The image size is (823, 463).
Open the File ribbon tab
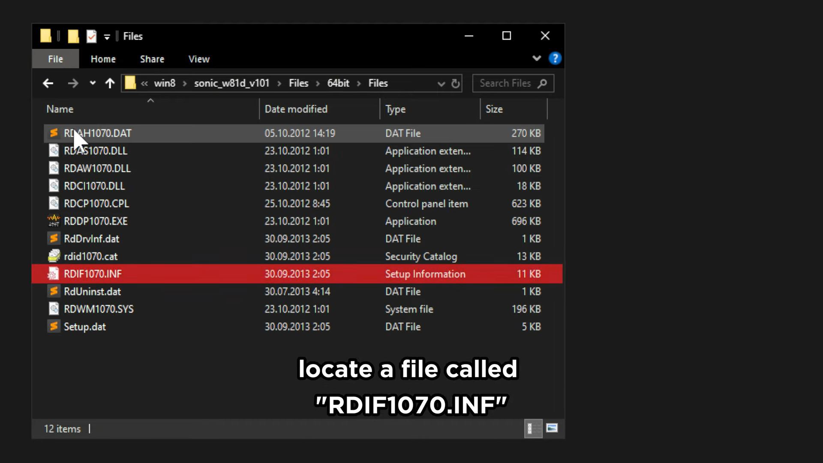click(x=55, y=59)
